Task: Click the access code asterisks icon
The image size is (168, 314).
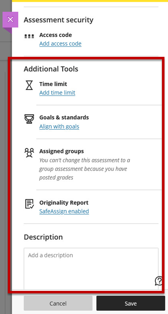Action: point(29,36)
